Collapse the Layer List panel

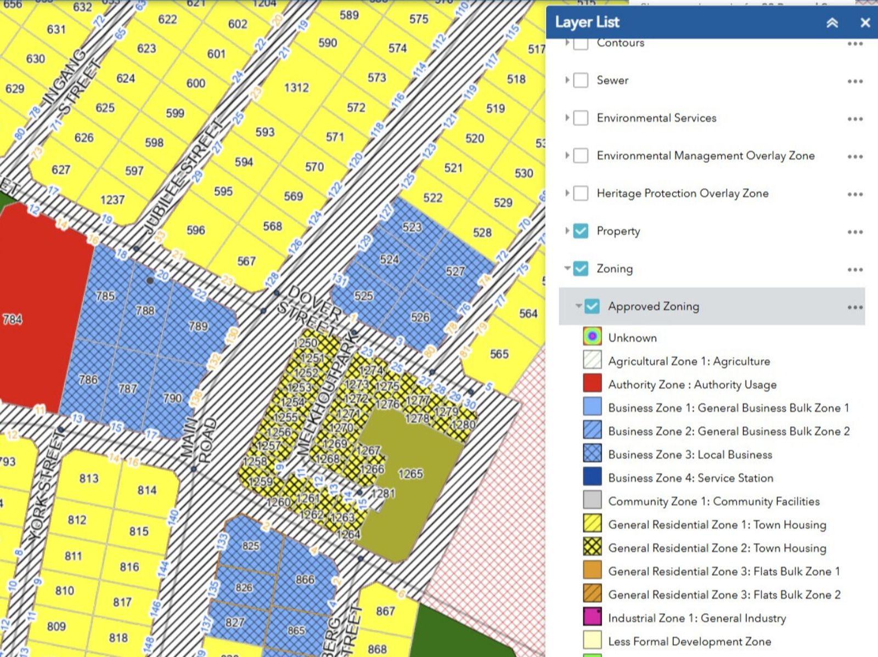click(832, 22)
